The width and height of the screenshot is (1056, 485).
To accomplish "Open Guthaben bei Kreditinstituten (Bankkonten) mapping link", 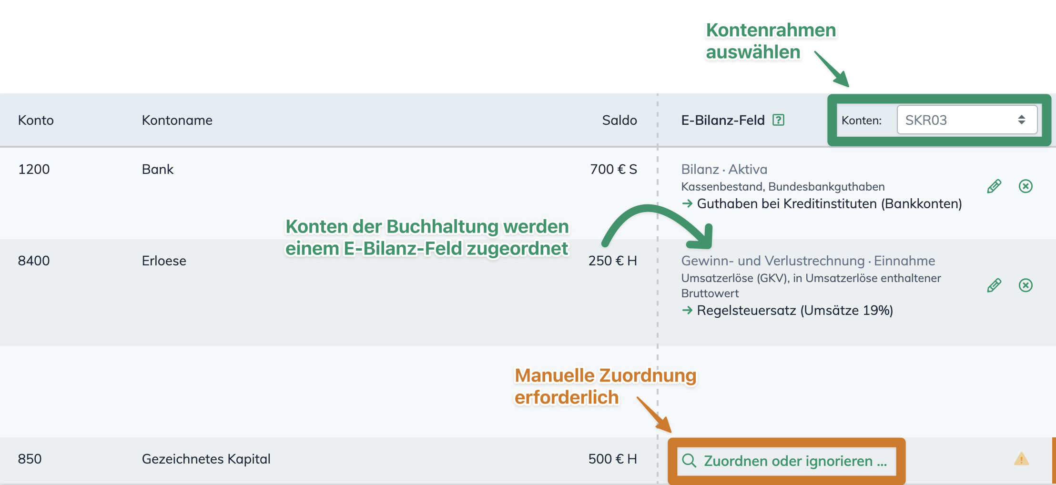I will pyautogui.click(x=829, y=203).
